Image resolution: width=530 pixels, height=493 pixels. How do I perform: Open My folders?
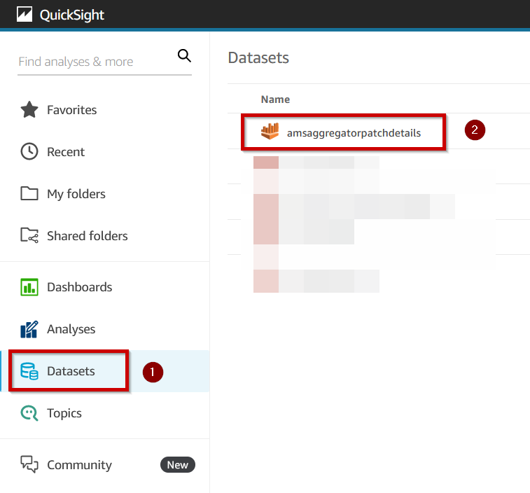pos(76,194)
